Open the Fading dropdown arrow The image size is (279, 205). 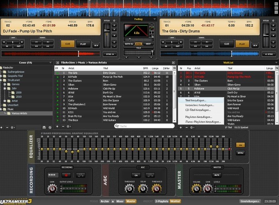(x=155, y=19)
